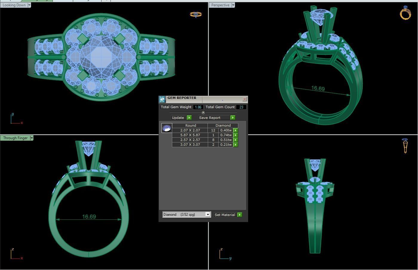Image resolution: width=418 pixels, height=270 pixels.
Task: Click the orange ring side-view icon in lower-right viewport
Action: click(405, 145)
